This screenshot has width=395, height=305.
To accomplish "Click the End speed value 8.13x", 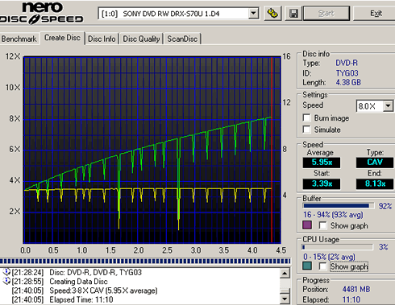I will (x=375, y=184).
